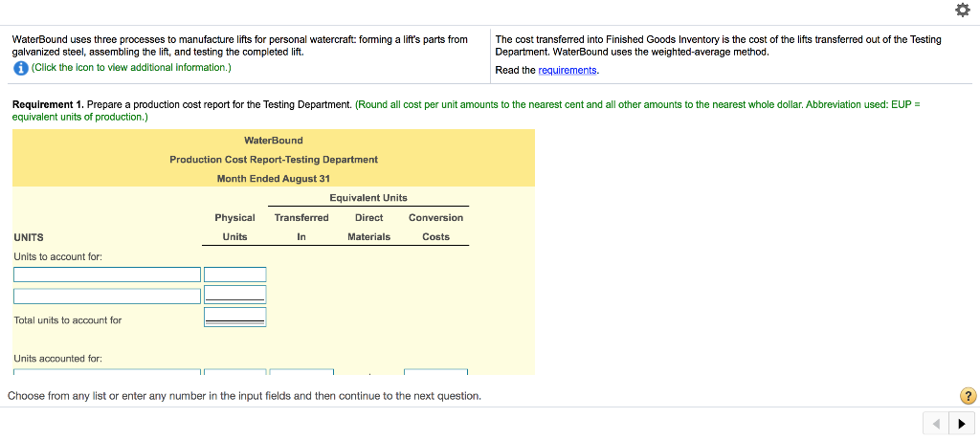The height and width of the screenshot is (440, 980).
Task: Open the requirements link
Action: pyautogui.click(x=567, y=70)
